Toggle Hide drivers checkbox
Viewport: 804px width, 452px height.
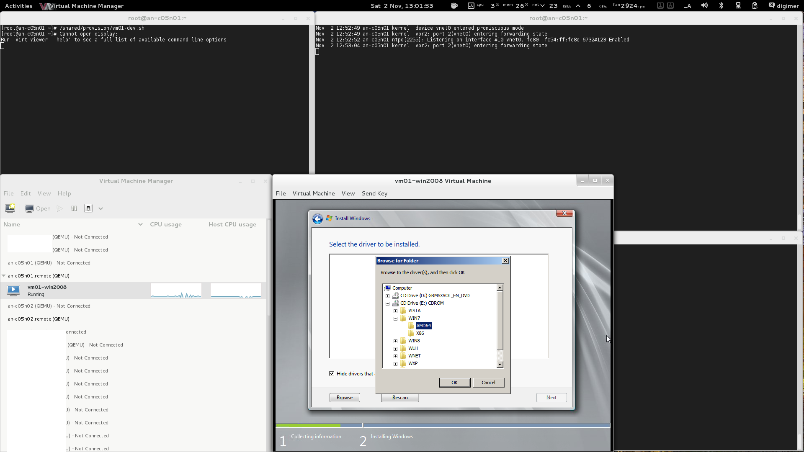332,373
